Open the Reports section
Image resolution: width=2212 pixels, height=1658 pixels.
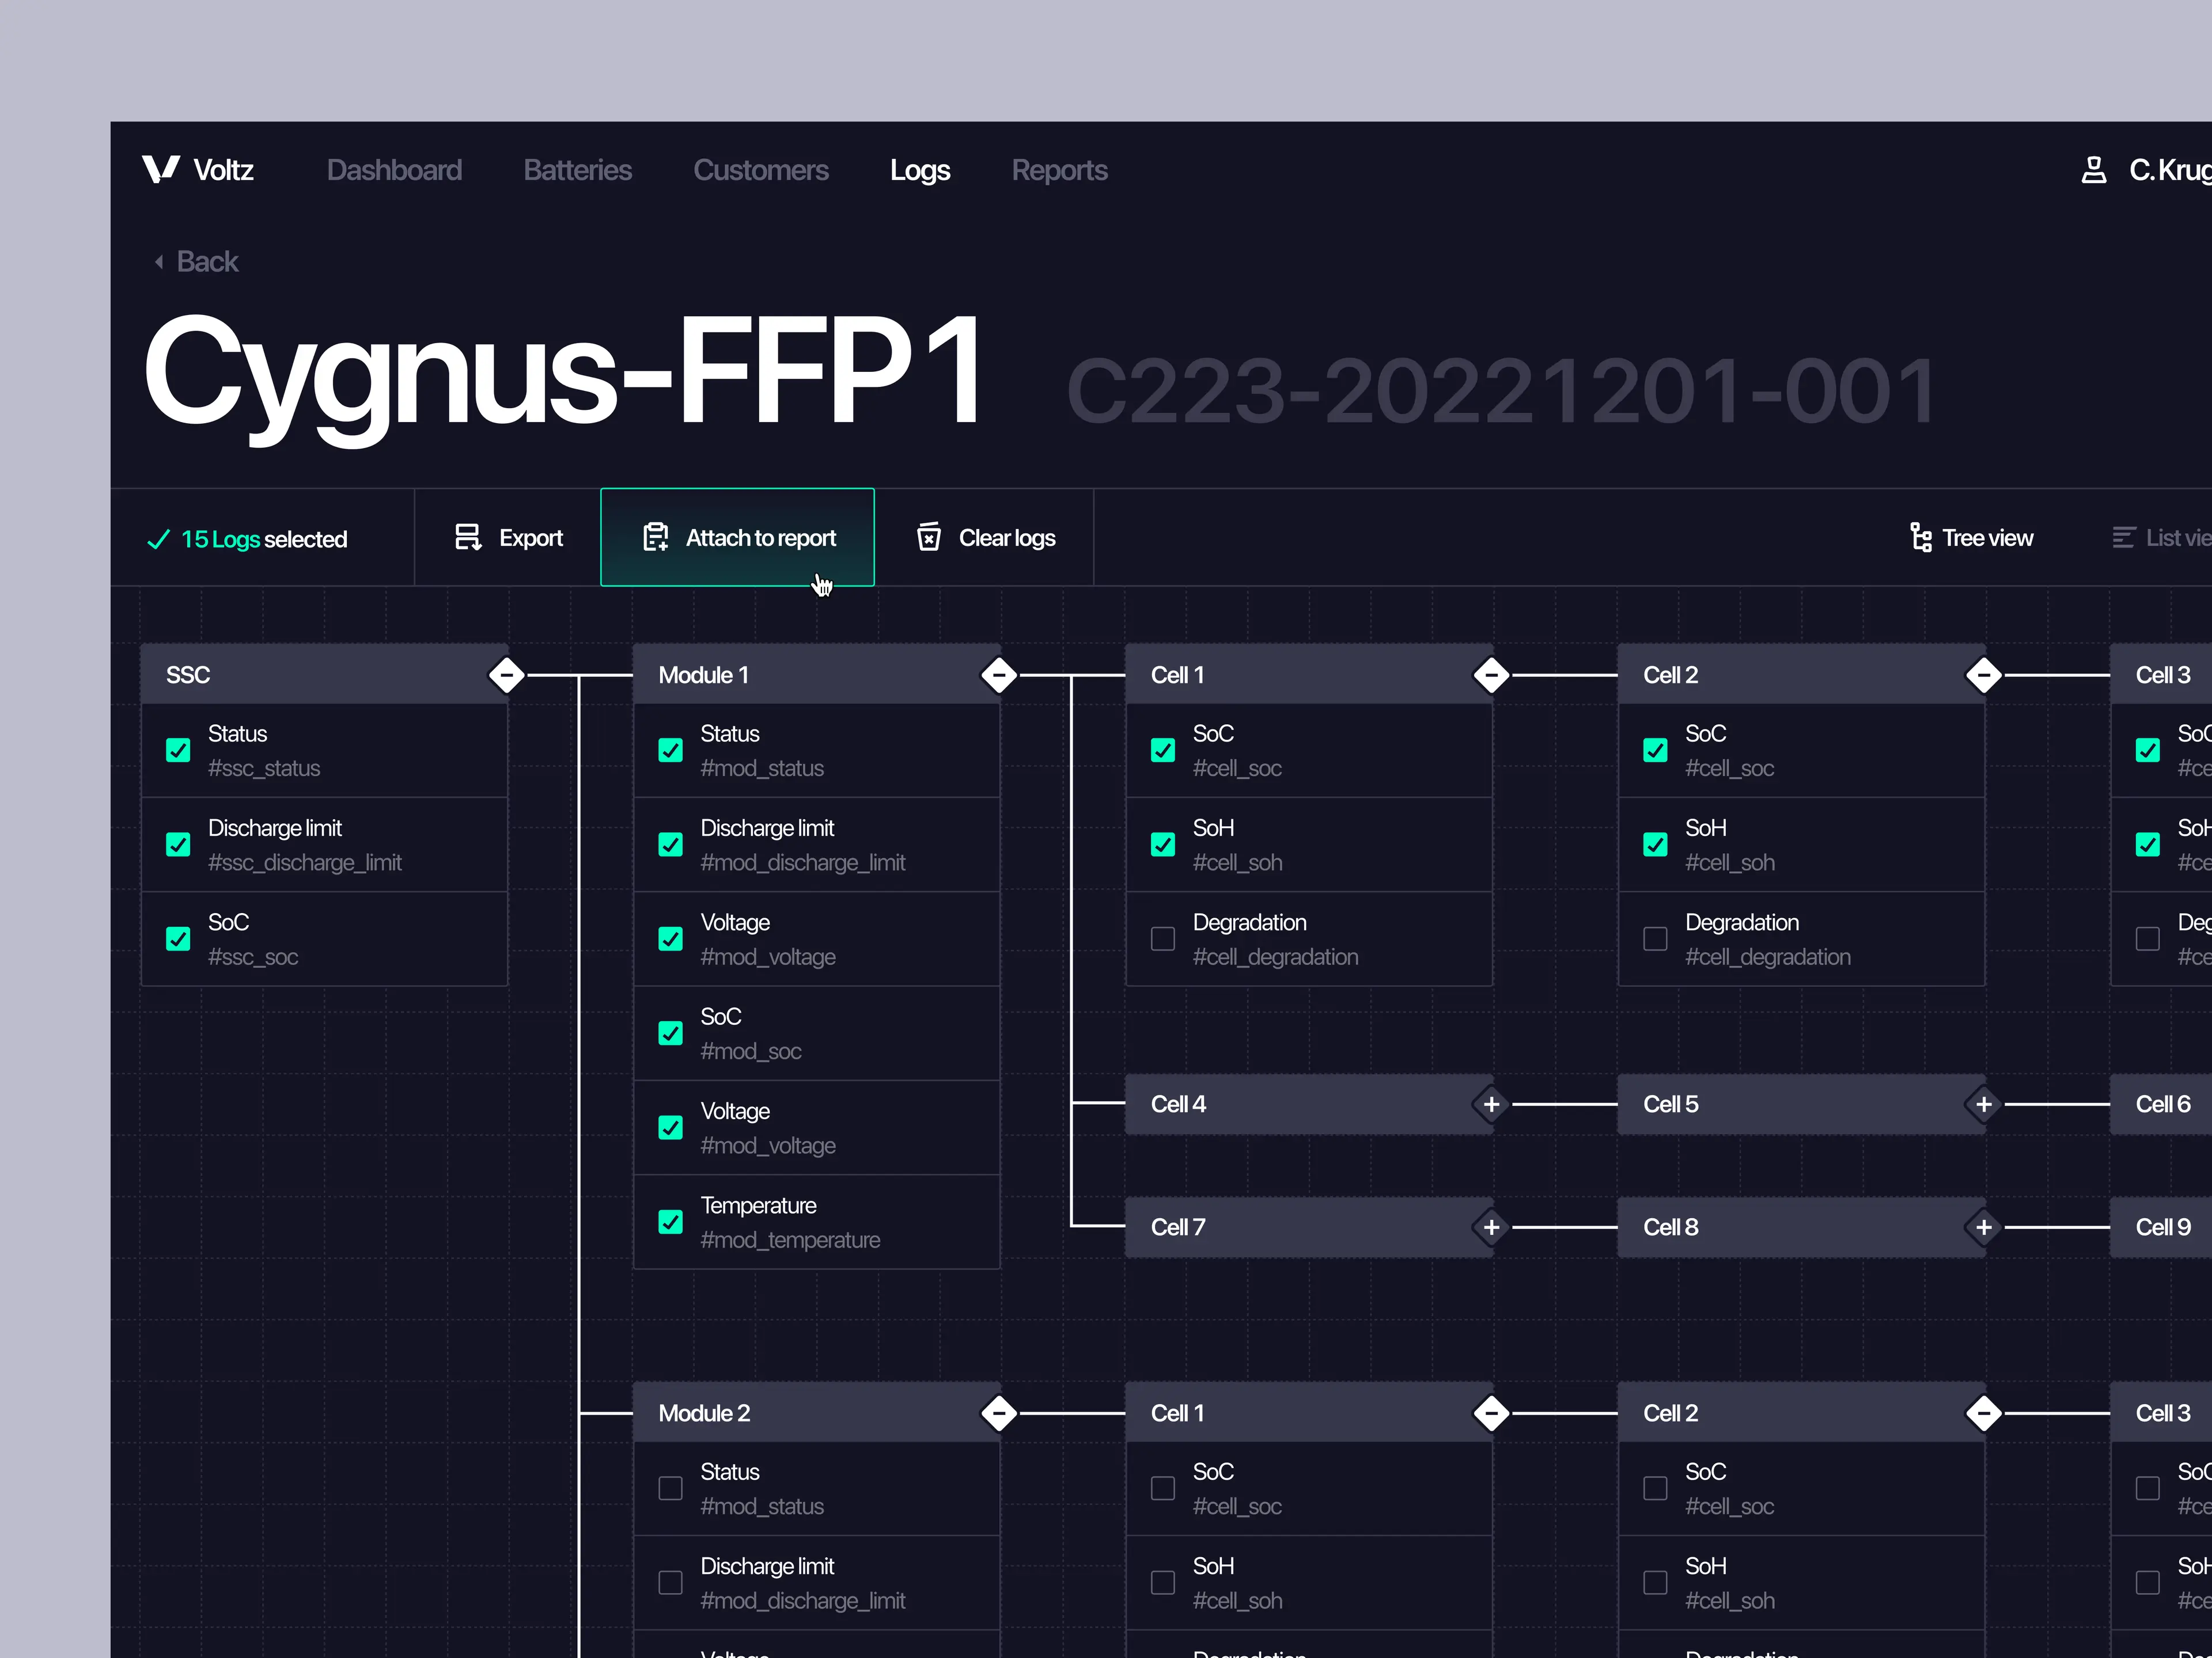(x=1059, y=170)
